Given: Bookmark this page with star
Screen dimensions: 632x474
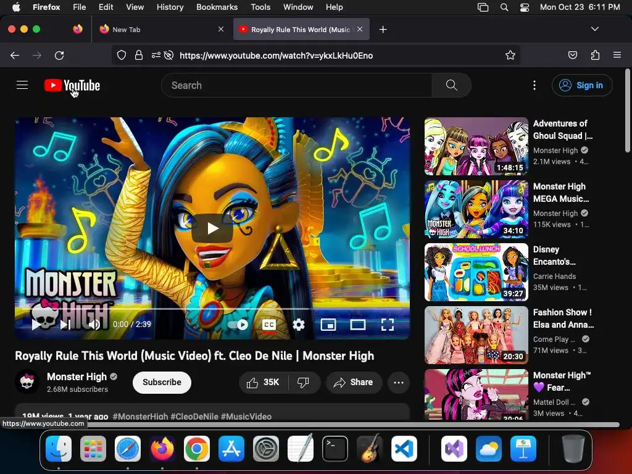Looking at the screenshot, I should [510, 55].
